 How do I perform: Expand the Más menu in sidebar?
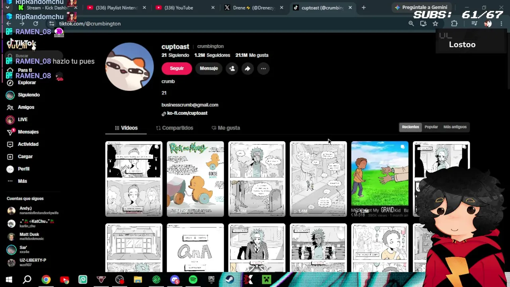17,181
